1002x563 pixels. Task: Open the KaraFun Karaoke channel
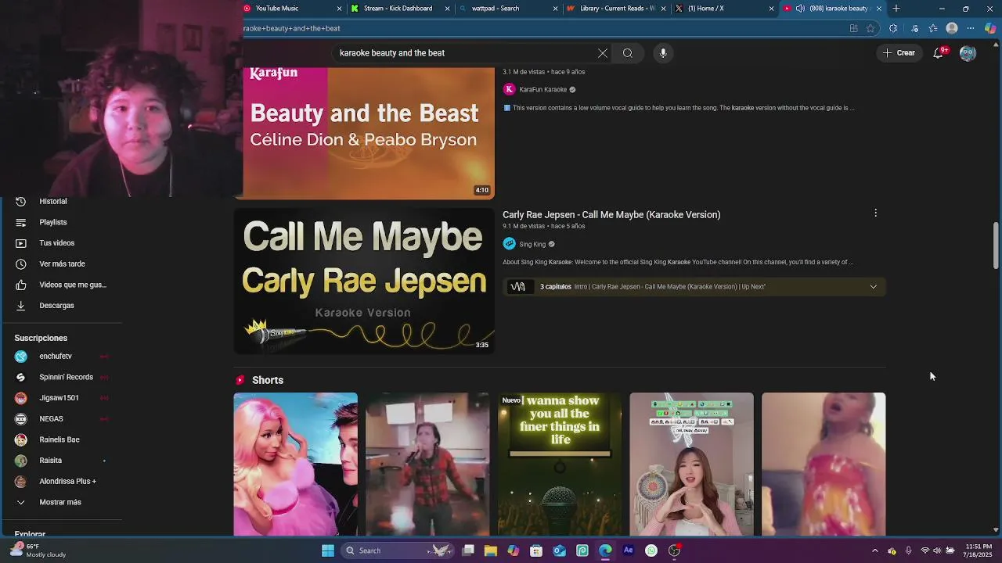point(542,90)
